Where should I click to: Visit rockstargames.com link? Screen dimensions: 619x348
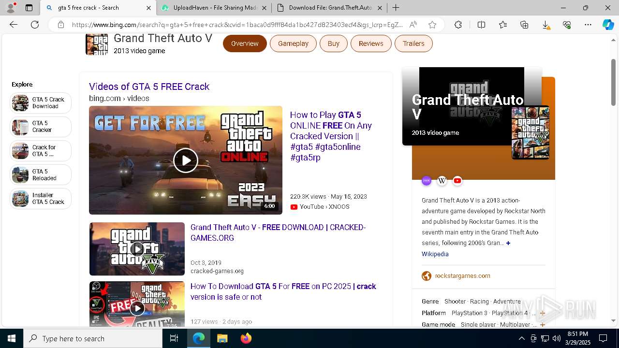point(463,276)
